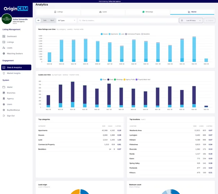Switch to the Leads analytics tab
The width and height of the screenshot is (218, 194).
(x=103, y=12)
